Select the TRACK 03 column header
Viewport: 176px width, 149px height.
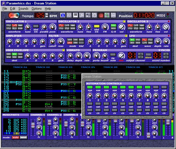point(65,67)
